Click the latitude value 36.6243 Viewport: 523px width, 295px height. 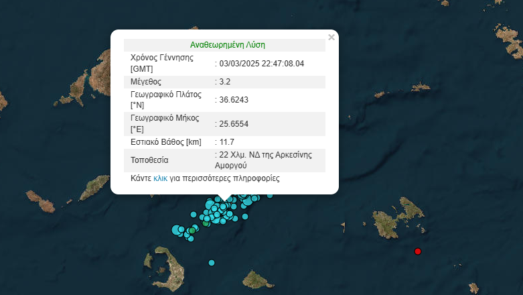[232, 100]
